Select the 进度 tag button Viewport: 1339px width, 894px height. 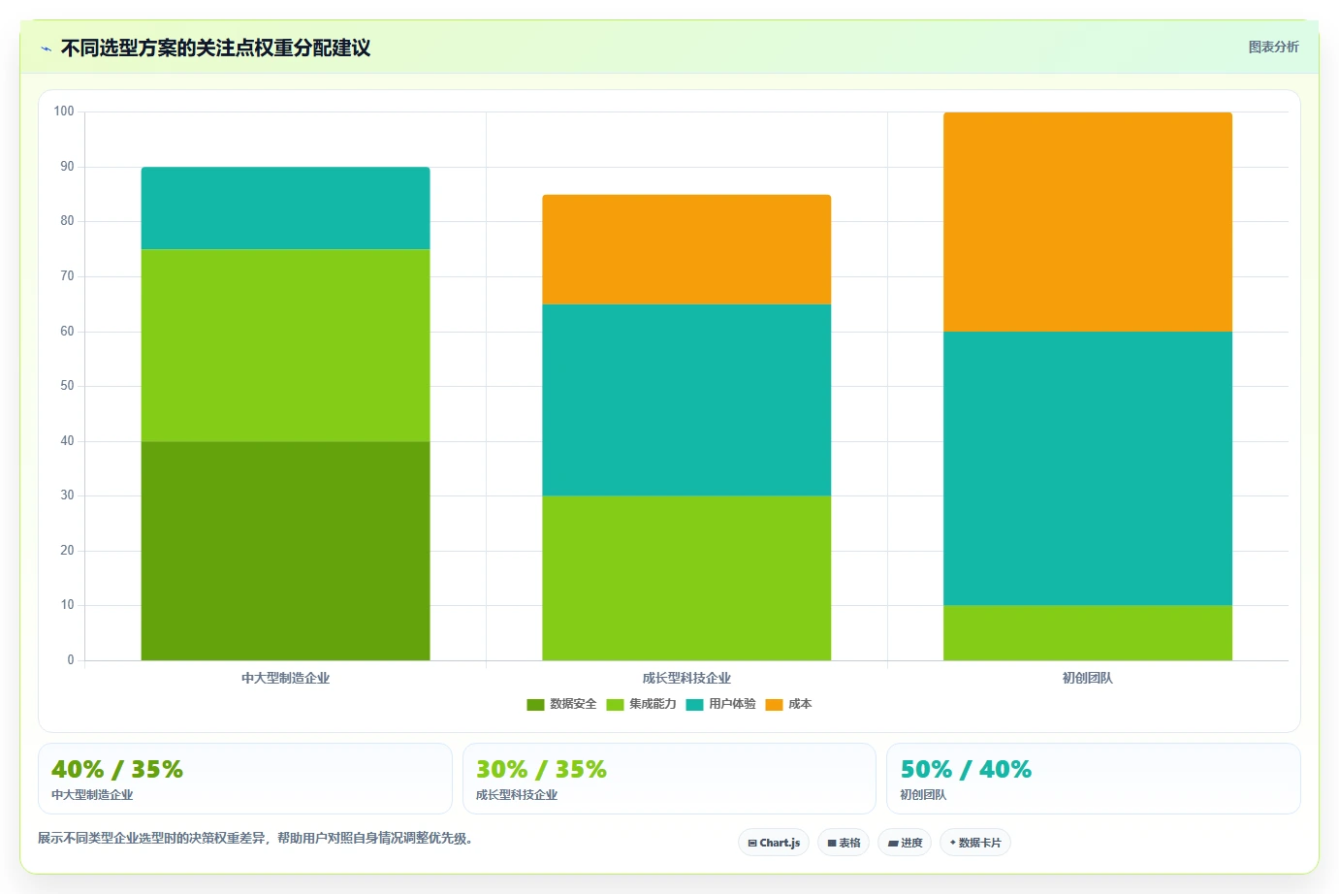click(x=905, y=843)
